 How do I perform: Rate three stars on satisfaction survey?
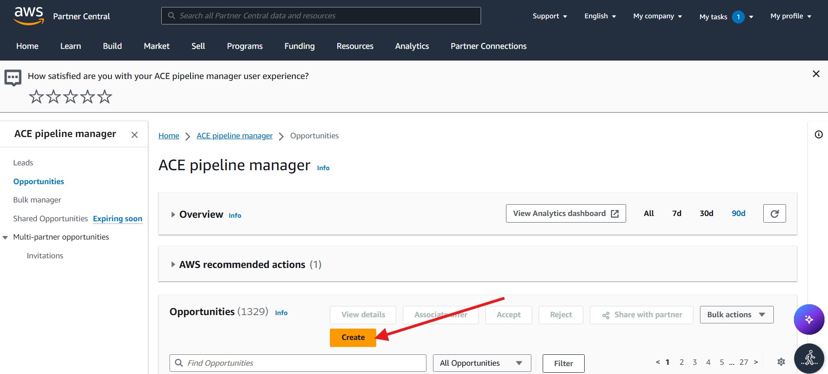point(70,96)
